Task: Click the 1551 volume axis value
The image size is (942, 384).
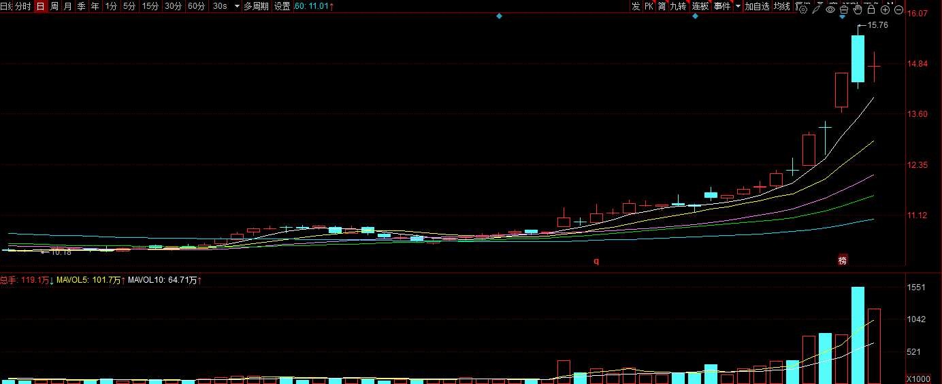Action: point(917,287)
